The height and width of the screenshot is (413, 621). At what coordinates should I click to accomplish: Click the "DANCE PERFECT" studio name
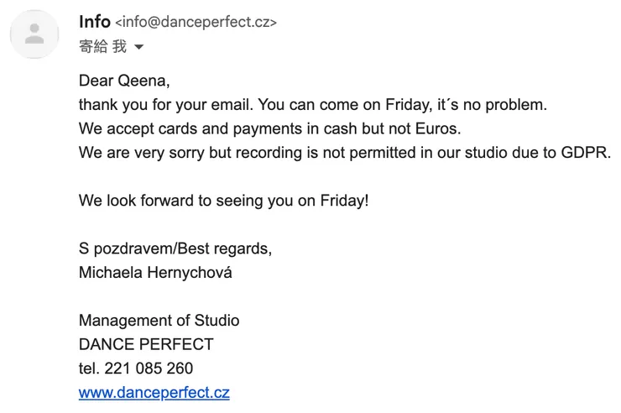[x=146, y=344]
